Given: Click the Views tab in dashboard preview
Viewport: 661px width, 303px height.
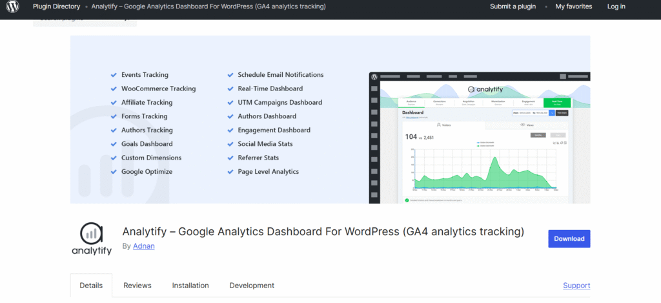Looking at the screenshot, I should point(527,125).
